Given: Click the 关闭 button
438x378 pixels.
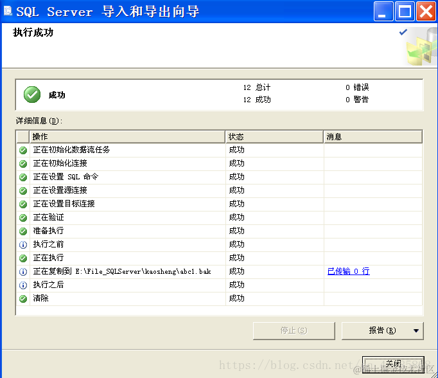Looking at the screenshot, I should pos(393,364).
